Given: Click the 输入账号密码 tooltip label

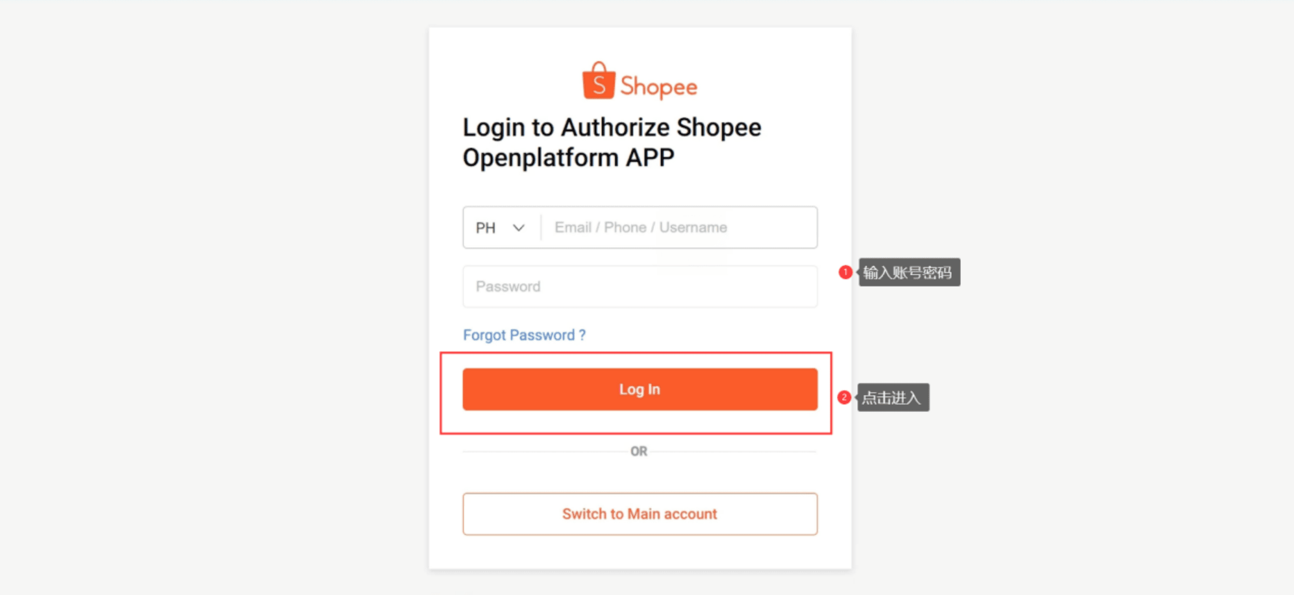Looking at the screenshot, I should [x=909, y=272].
